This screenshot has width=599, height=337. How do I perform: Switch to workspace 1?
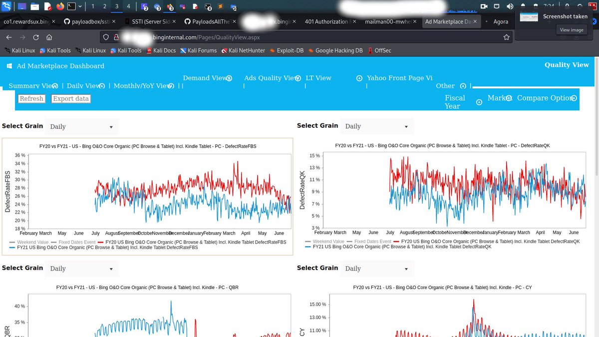pos(93,6)
